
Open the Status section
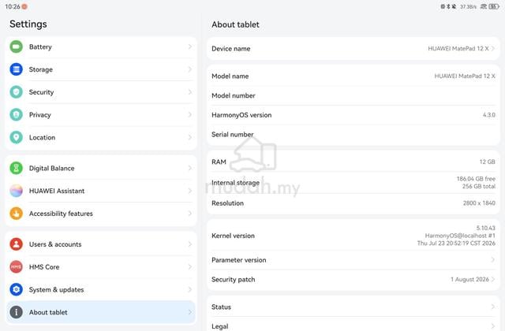[x=353, y=307]
